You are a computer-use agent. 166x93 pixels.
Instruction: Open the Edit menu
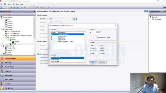5,4
